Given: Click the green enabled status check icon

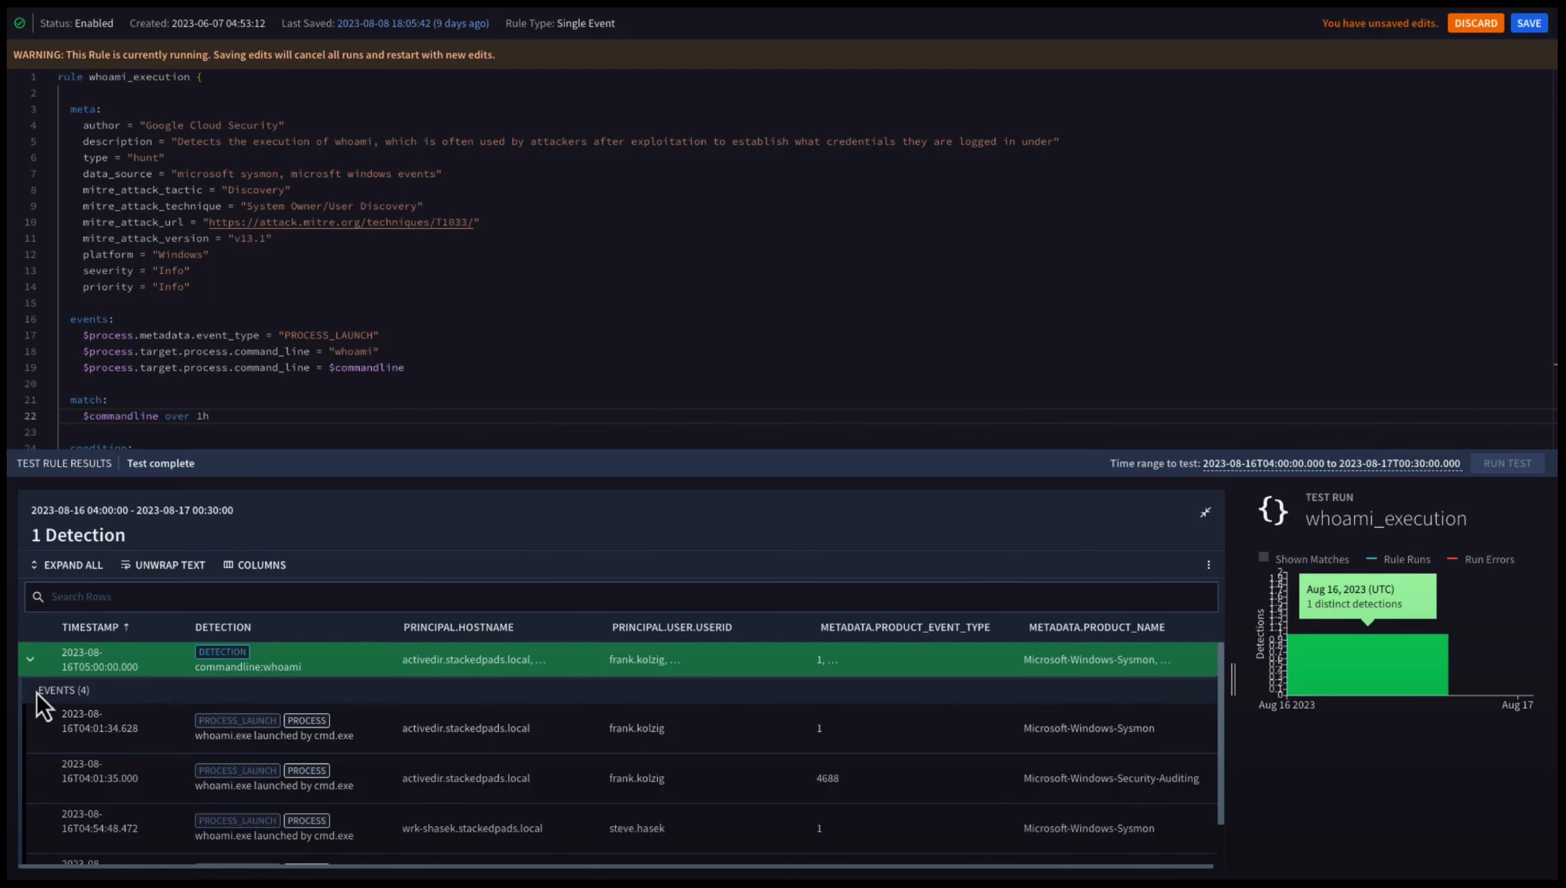Looking at the screenshot, I should [x=20, y=23].
